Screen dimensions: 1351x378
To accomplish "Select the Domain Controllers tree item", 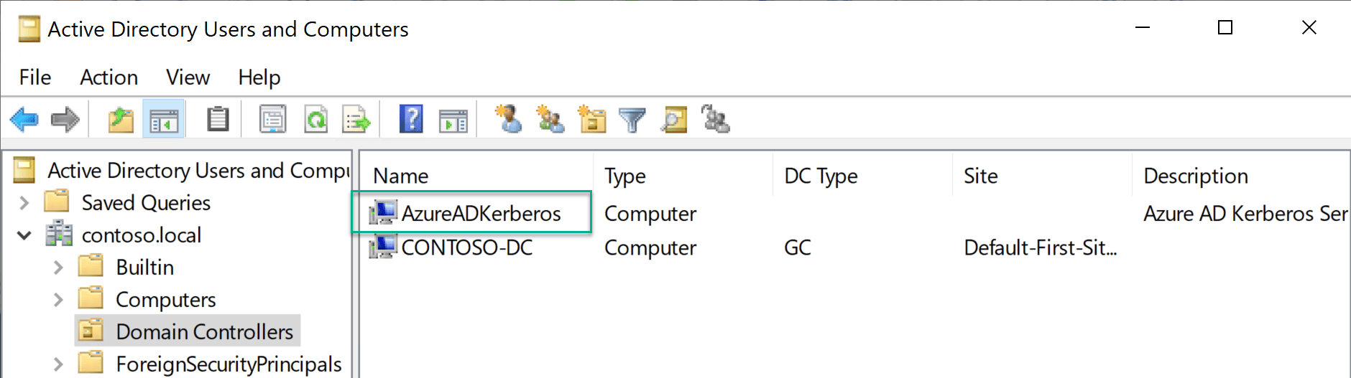I will (205, 332).
